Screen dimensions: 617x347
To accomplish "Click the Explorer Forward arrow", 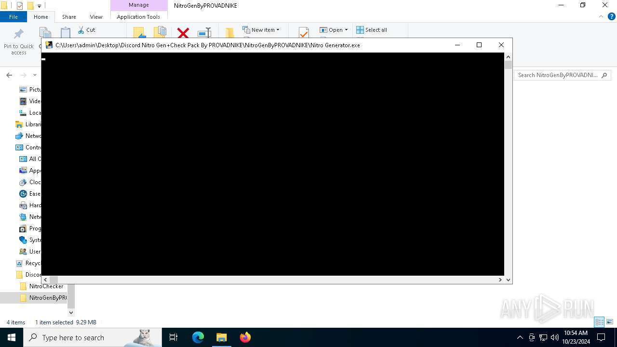I will tap(23, 75).
